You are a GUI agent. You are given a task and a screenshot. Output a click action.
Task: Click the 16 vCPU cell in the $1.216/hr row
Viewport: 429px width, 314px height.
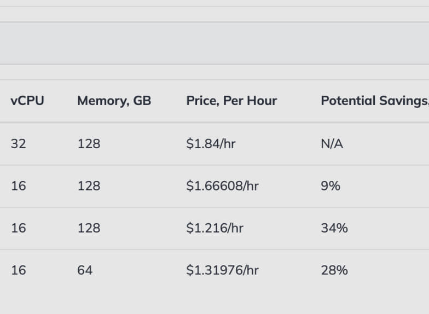click(18, 228)
